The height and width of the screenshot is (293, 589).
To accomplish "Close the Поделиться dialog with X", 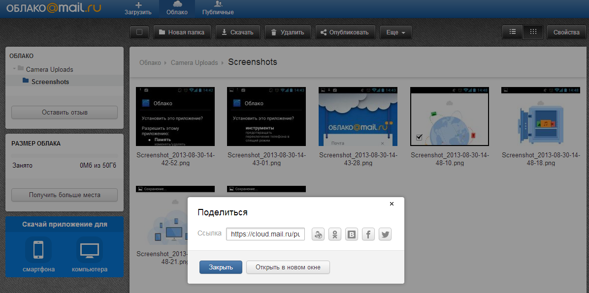I will pos(392,204).
